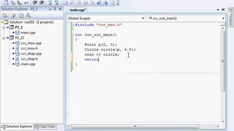Click View Class Diagram icon
This screenshot has height=131, width=234.
pyautogui.click(x=28, y=15)
